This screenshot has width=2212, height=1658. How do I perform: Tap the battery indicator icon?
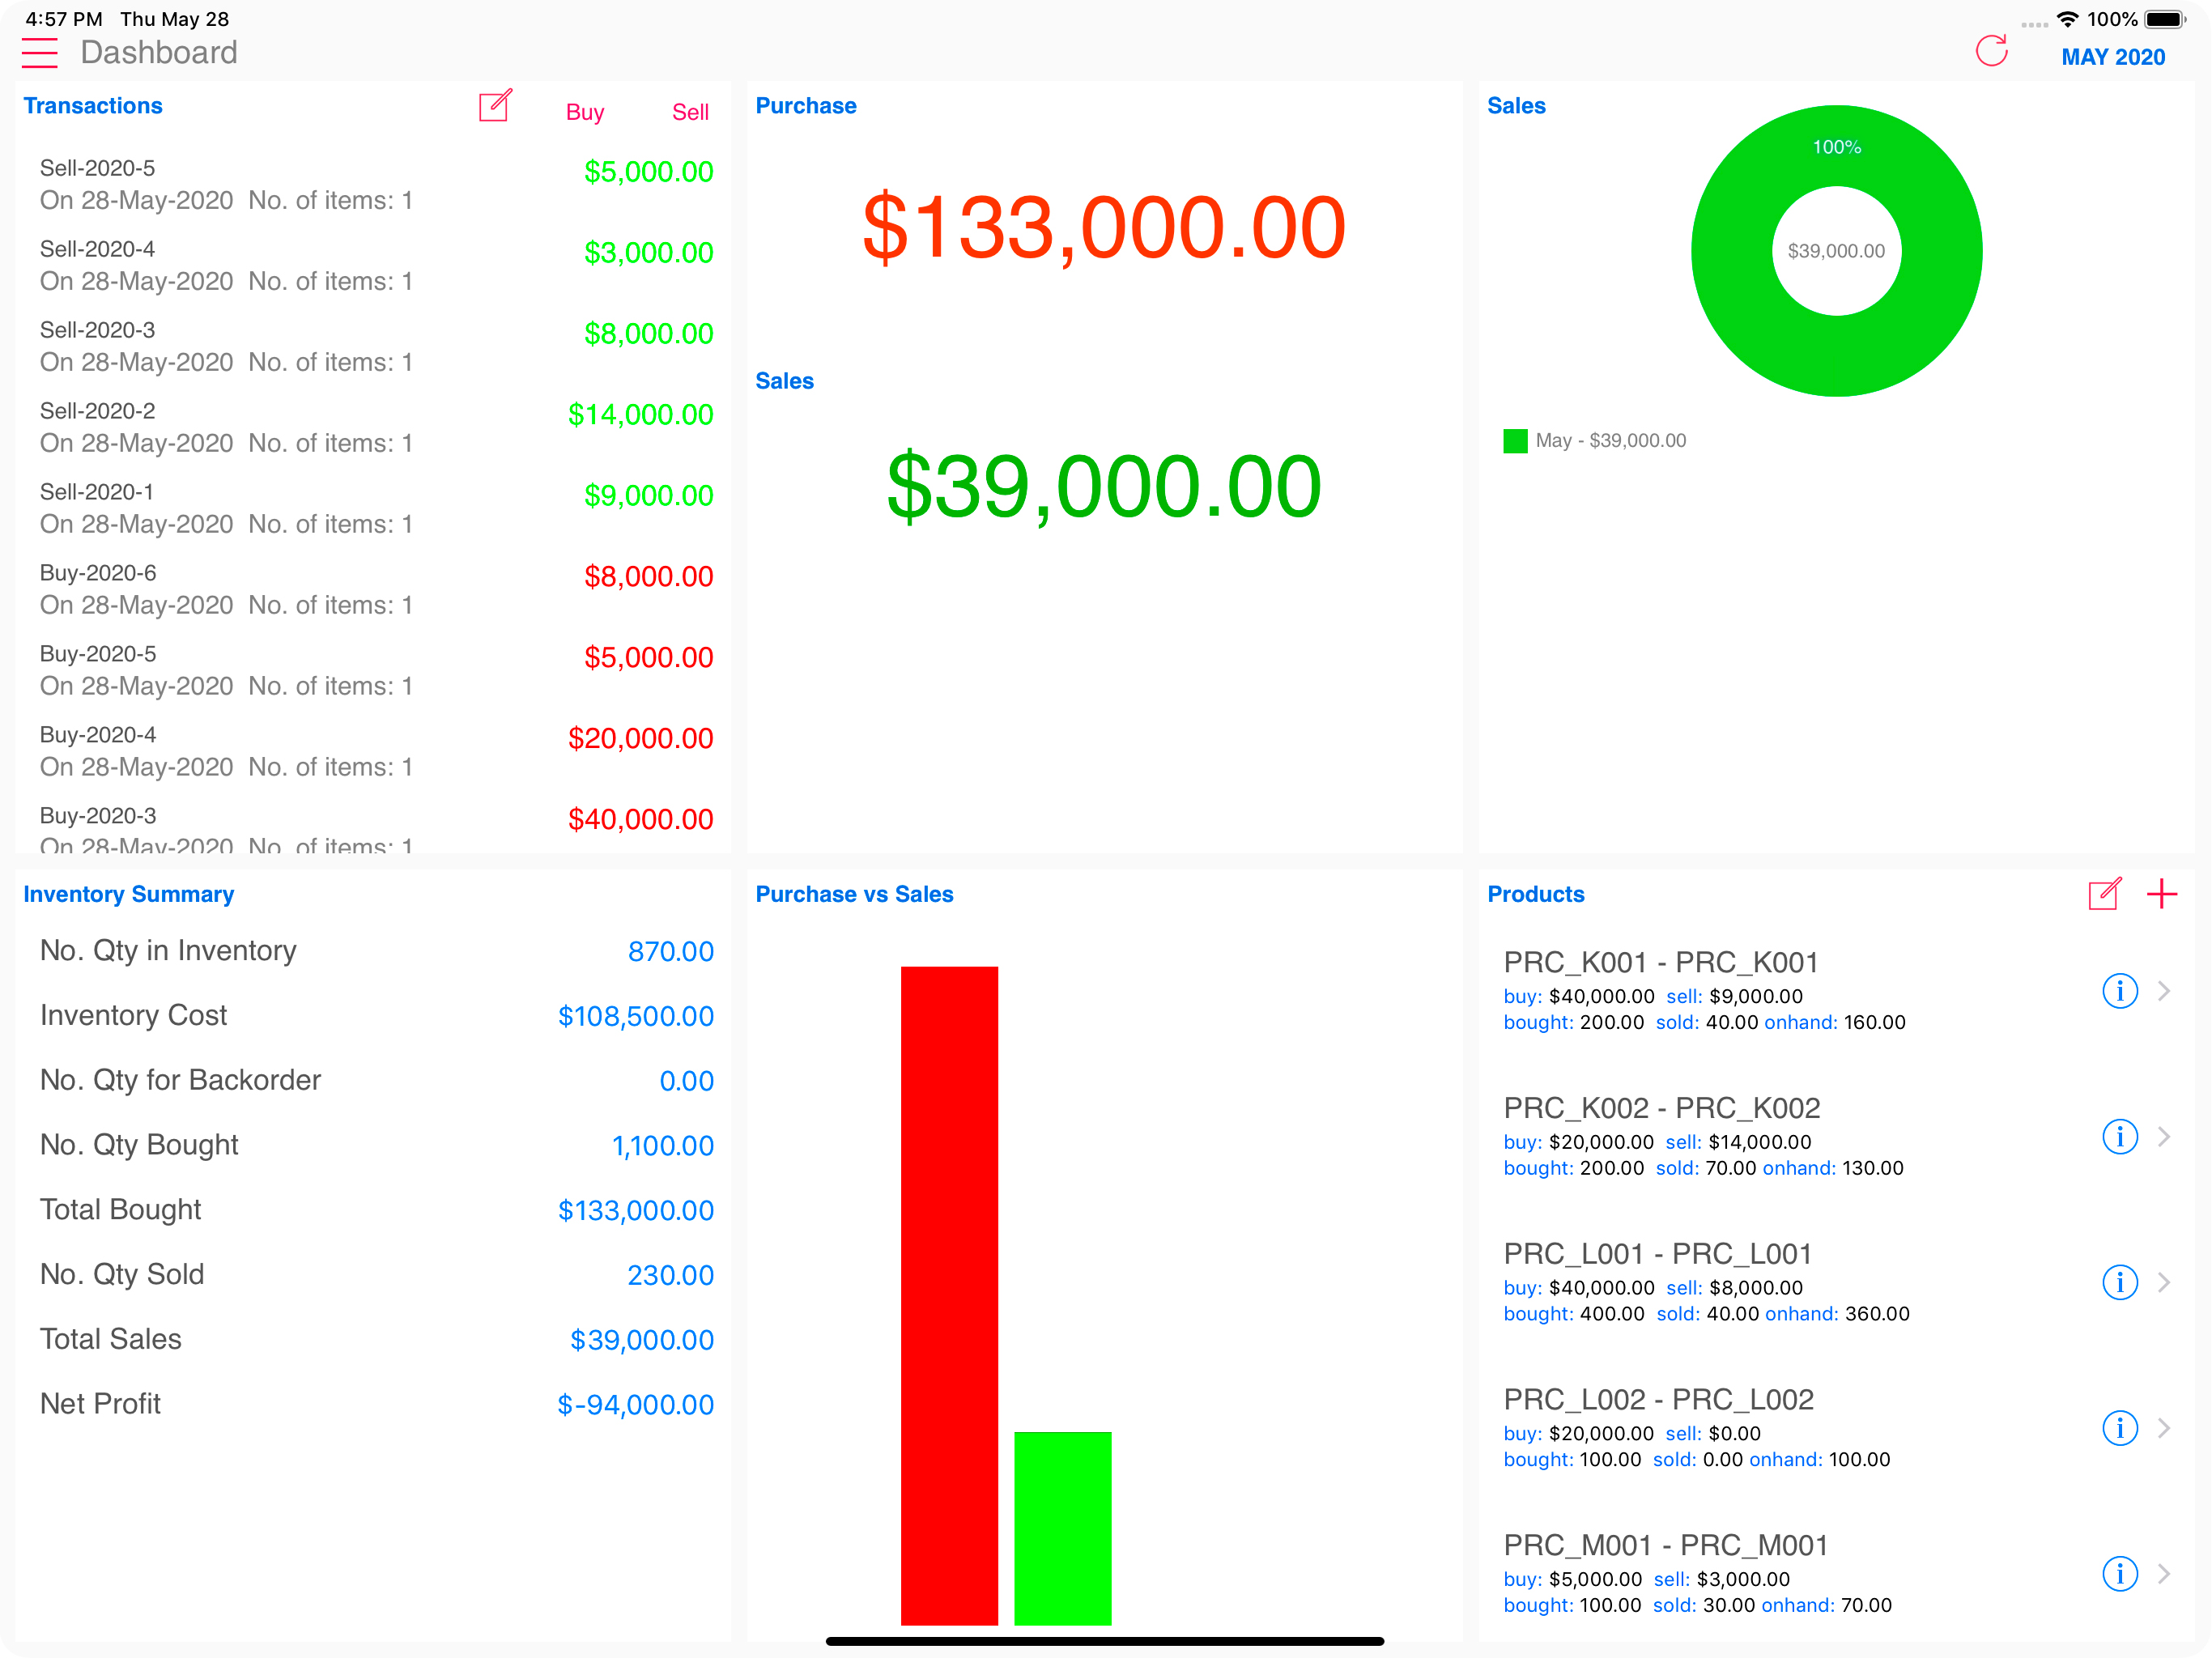(x=2165, y=19)
